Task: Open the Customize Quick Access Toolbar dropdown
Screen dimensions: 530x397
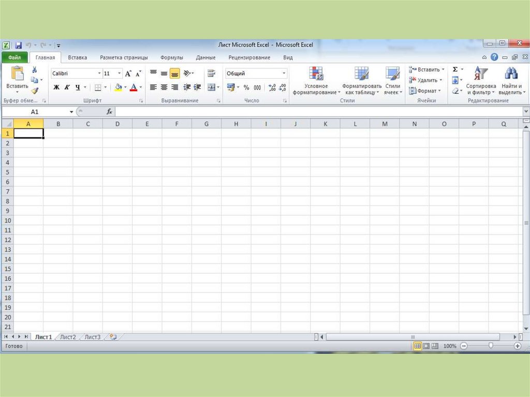Action: tap(58, 46)
